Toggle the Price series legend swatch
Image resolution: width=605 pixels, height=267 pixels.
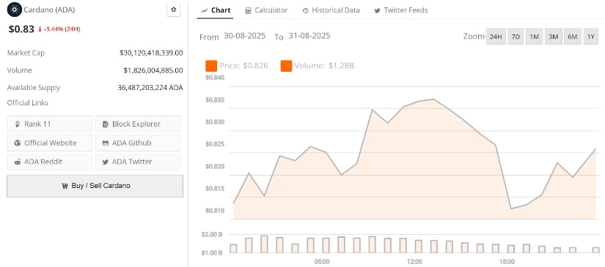(x=211, y=66)
